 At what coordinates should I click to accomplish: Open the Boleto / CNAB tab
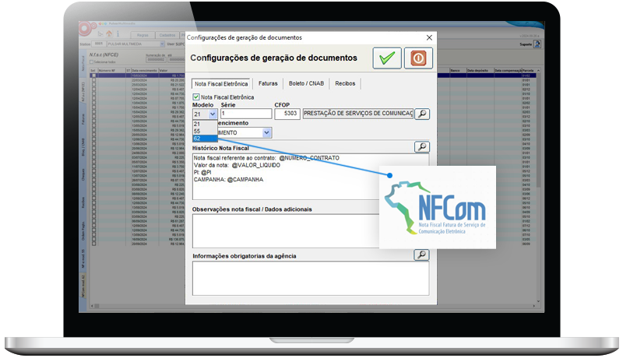(x=306, y=83)
